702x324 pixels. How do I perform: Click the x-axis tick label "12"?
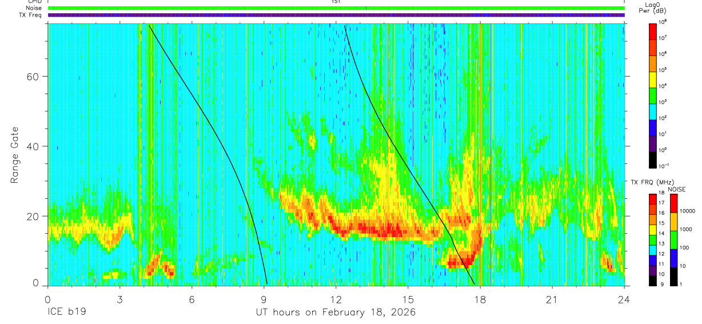336,299
